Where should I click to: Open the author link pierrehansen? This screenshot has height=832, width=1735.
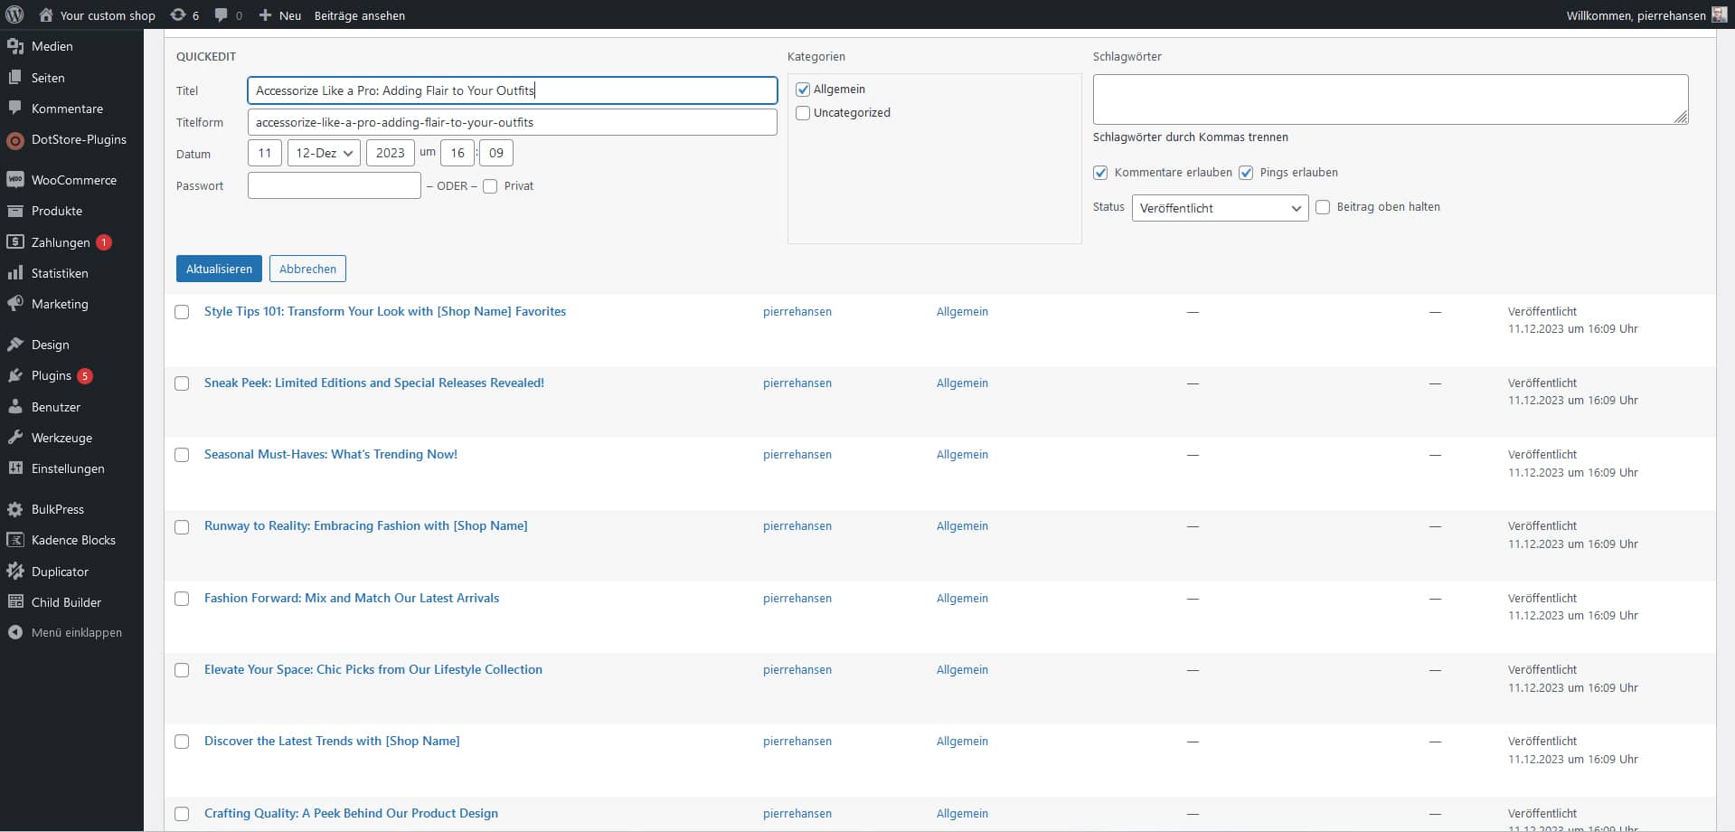797,311
